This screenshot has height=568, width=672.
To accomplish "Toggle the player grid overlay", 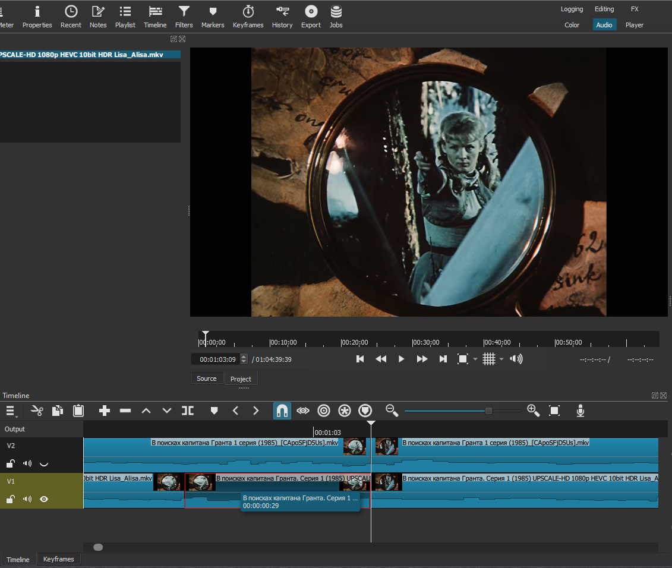I will [x=489, y=359].
